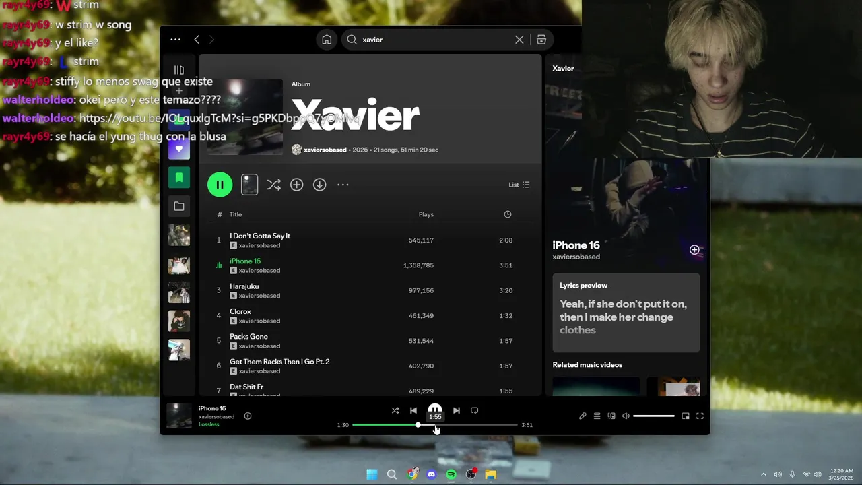Open the mini player
The image size is (862, 485).
[686, 416]
